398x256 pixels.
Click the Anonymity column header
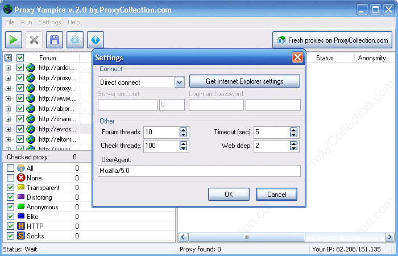[x=372, y=58]
